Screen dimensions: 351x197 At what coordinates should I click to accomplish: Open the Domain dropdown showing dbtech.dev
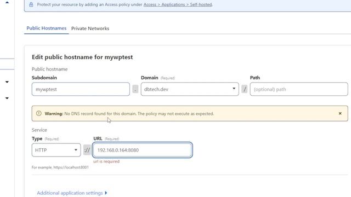click(x=190, y=89)
